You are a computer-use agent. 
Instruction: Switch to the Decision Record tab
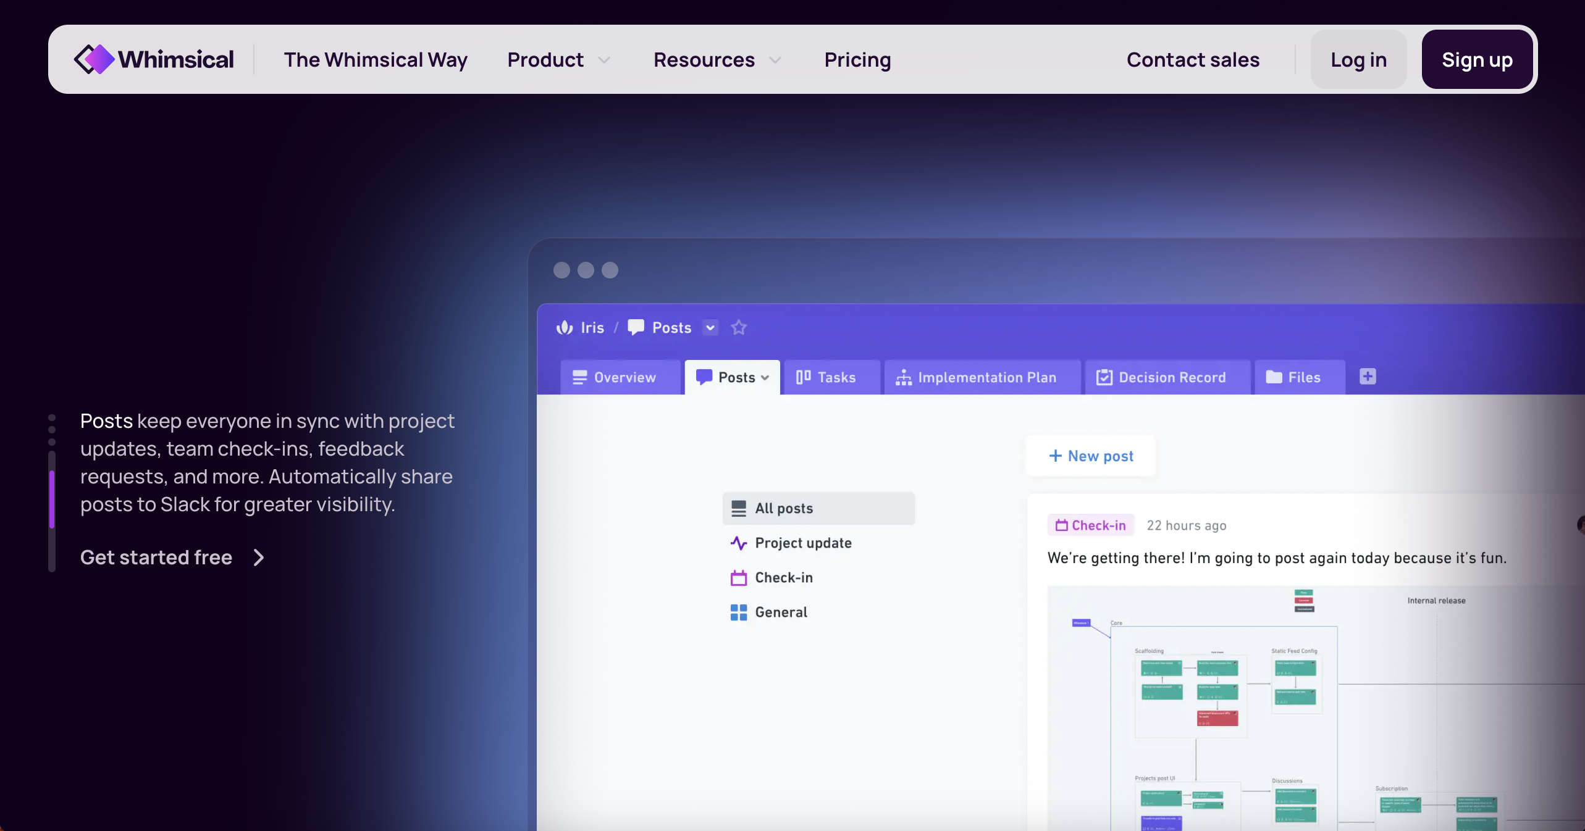(x=1167, y=377)
